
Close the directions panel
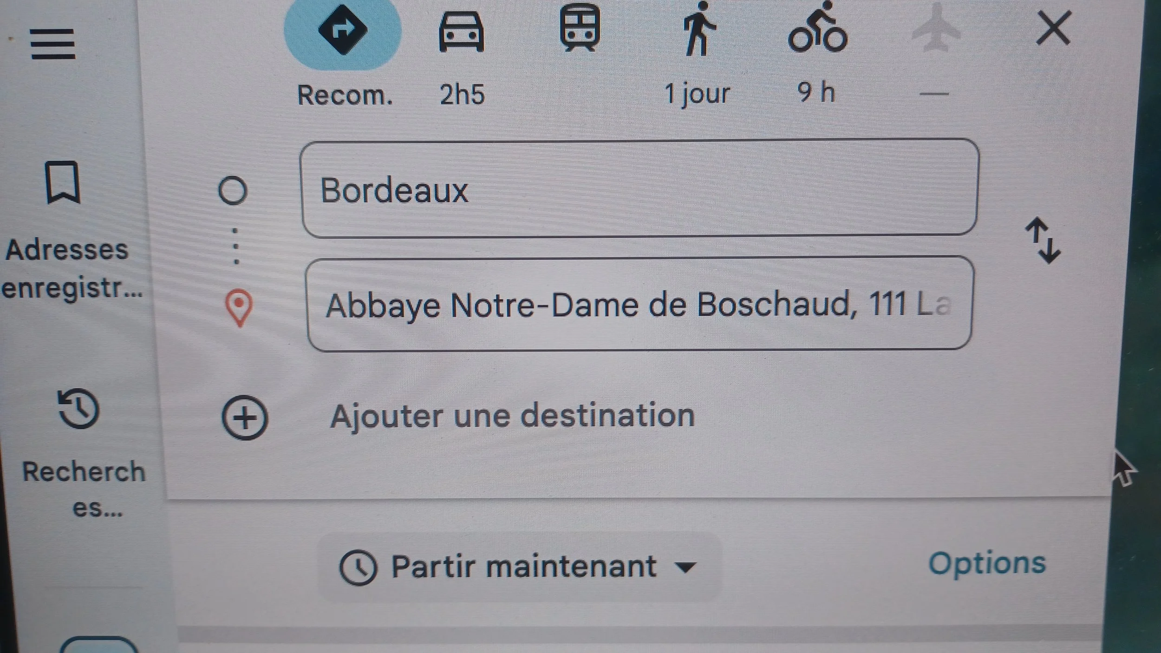pyautogui.click(x=1053, y=28)
